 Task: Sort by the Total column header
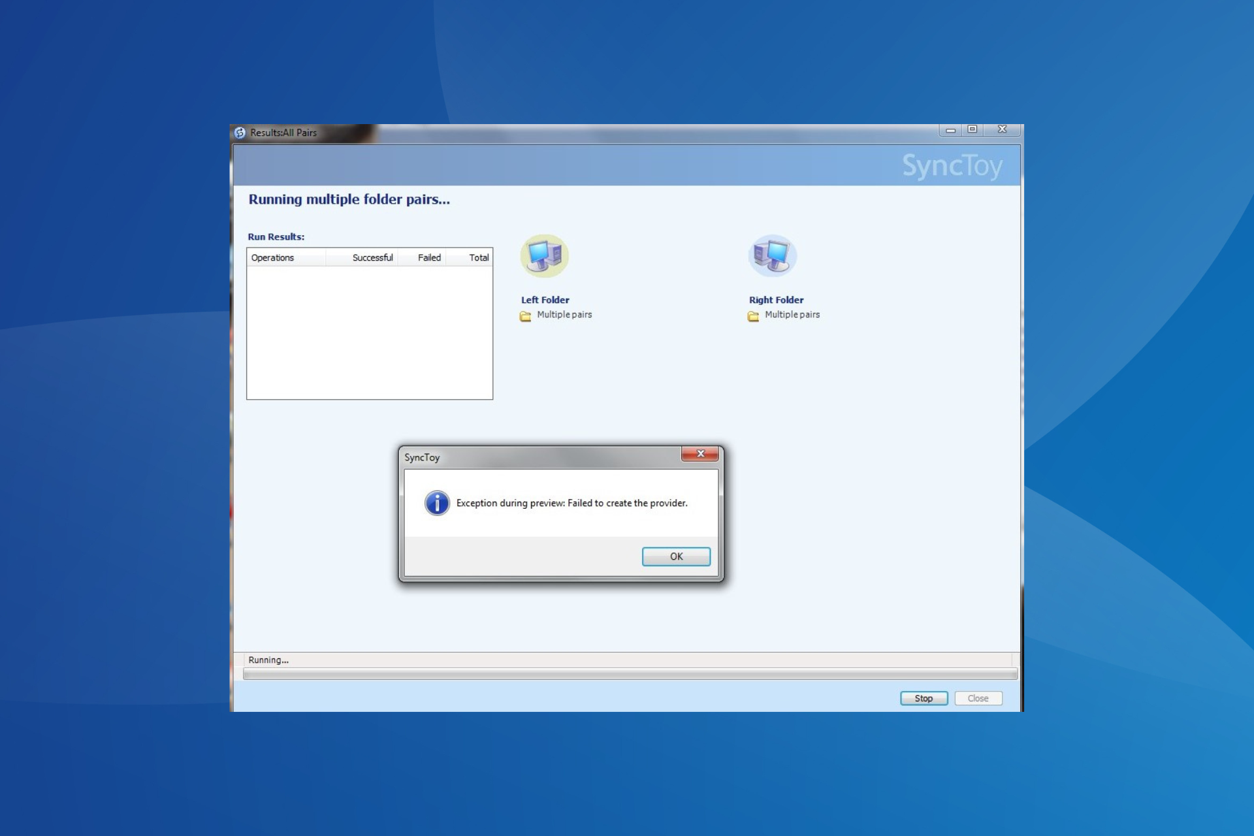[469, 257]
